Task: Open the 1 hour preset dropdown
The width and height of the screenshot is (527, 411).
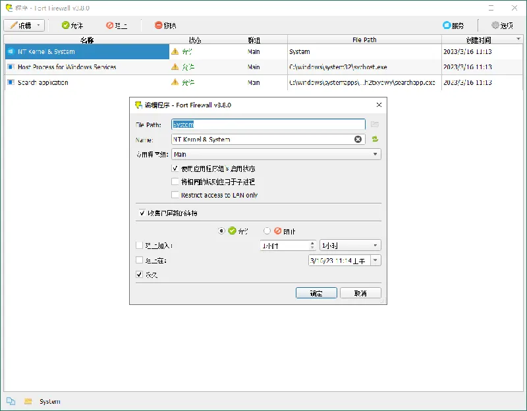Action: [x=350, y=245]
